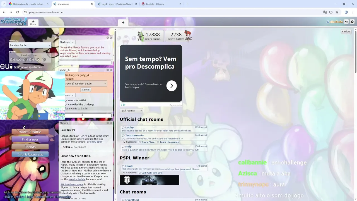Switch to joty4 Users browser tab
This screenshot has width=357, height=201.
click(x=117, y=4)
